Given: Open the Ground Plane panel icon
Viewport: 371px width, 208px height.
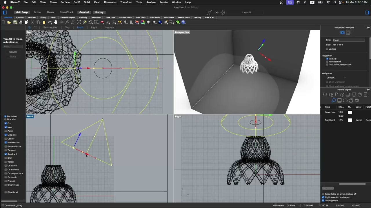Looking at the screenshot, I should pos(339,100).
